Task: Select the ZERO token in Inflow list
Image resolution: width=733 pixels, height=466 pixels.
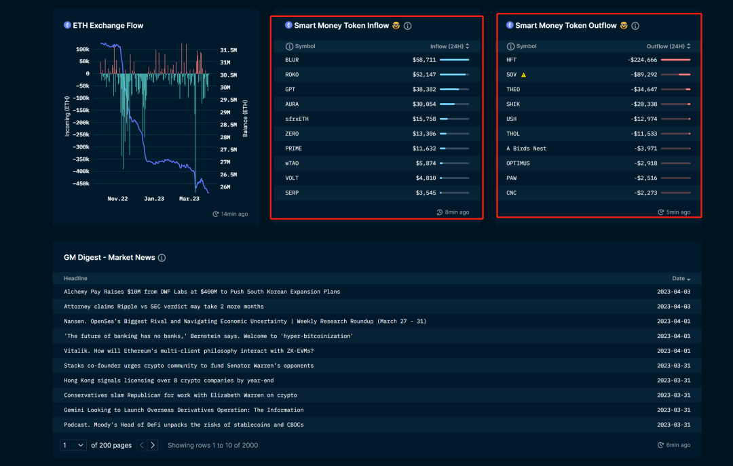Action: point(292,134)
